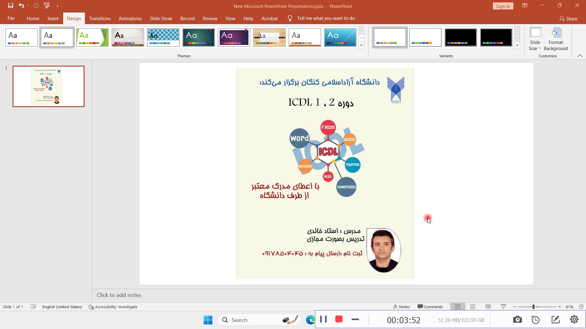Image resolution: width=586 pixels, height=329 pixels.
Task: Expand the Variants gallery More arrow
Action: click(x=517, y=45)
